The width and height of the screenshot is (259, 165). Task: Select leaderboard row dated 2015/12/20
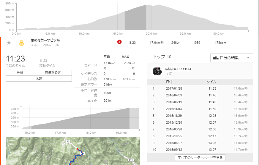click(x=200, y=122)
